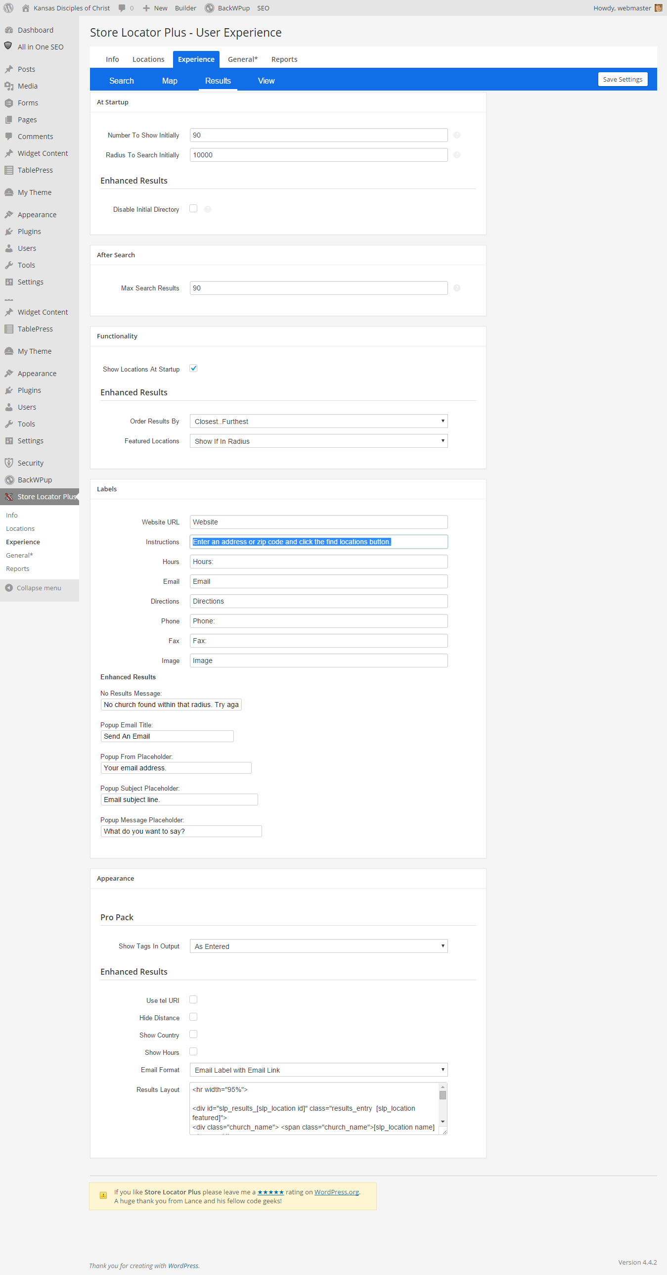
Task: Click the Max Search Results input
Action: coord(318,288)
